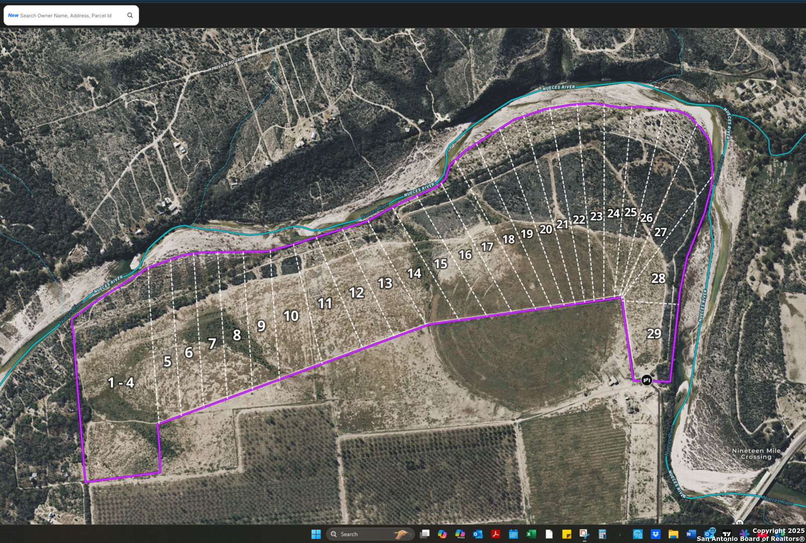The image size is (806, 543).
Task: Open the Windows Start menu
Action: point(316,534)
